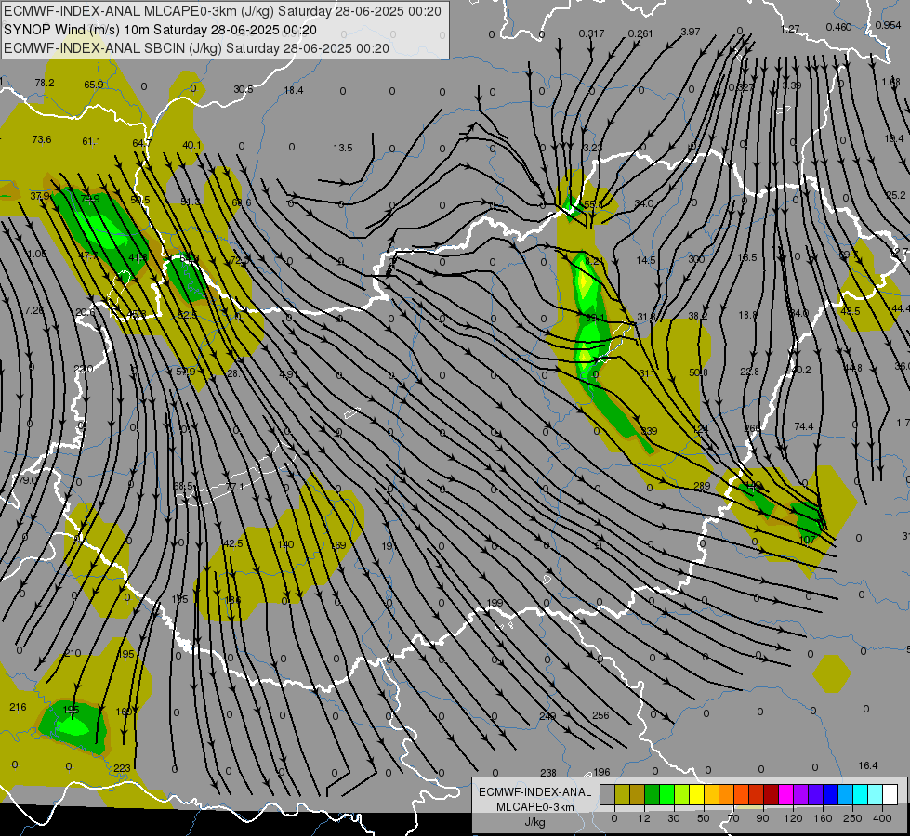Image resolution: width=910 pixels, height=836 pixels.
Task: Click the map value 169
Action: click(x=337, y=545)
